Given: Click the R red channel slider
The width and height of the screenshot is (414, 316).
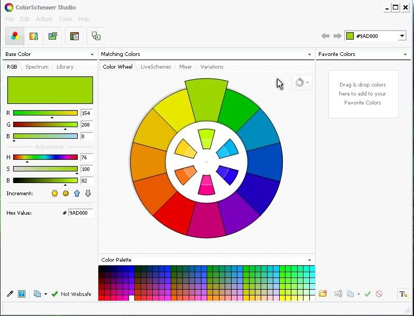Looking at the screenshot, I should (45, 113).
